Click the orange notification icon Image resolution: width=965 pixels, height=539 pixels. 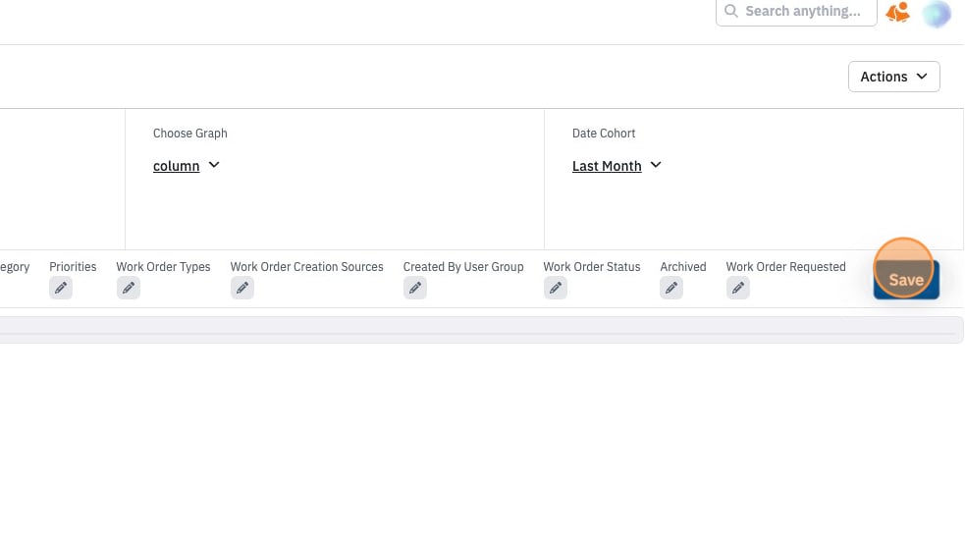click(898, 12)
